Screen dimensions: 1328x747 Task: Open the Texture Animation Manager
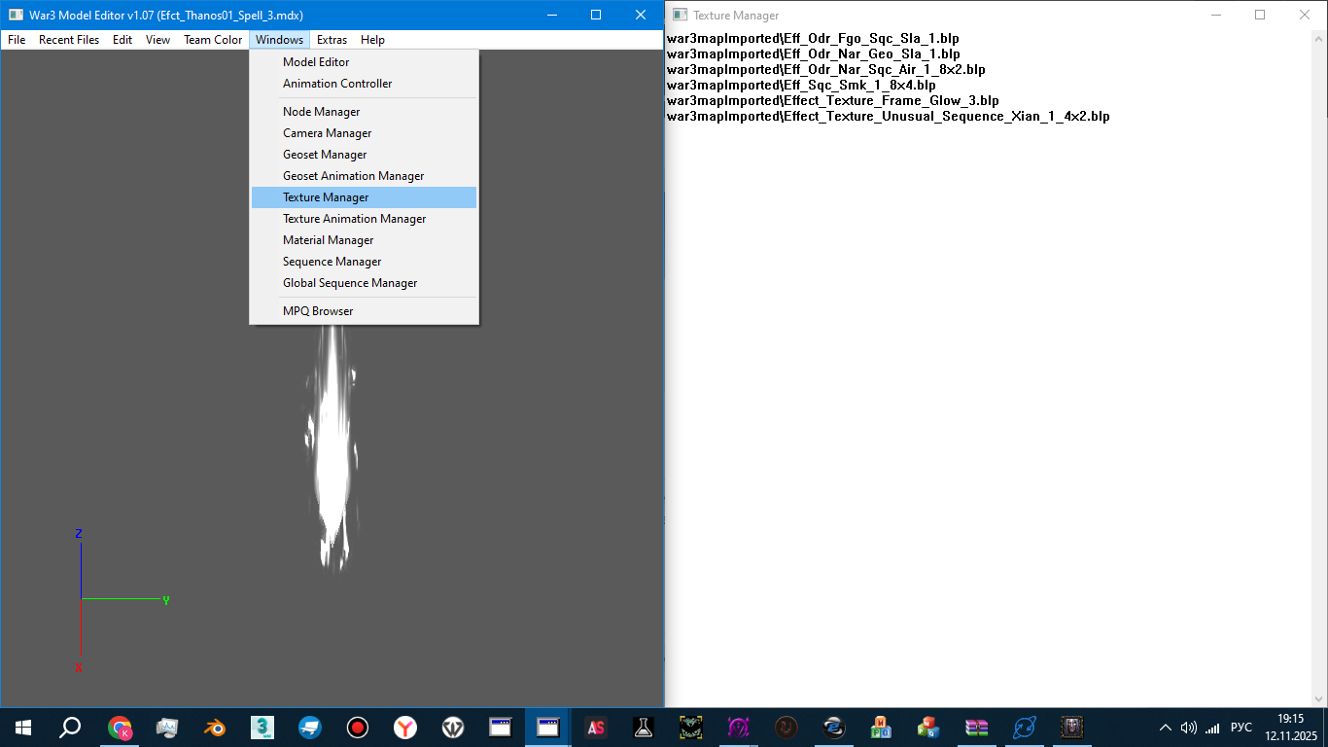[x=364, y=219]
